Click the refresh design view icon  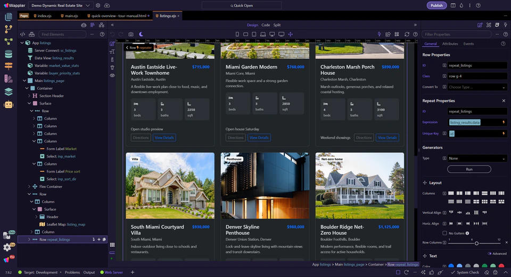click(407, 34)
